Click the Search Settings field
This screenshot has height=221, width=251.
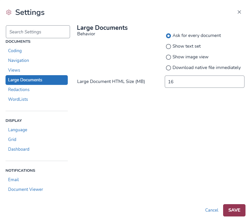[38, 32]
